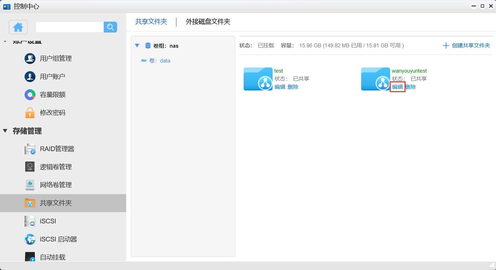Screen dimensions: 496x270
Task: Select the 容量限额 sidebar item
Action: point(52,95)
